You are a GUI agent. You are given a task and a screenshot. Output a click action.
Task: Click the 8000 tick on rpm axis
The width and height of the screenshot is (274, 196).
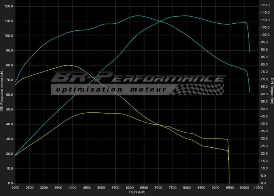pos(186,188)
